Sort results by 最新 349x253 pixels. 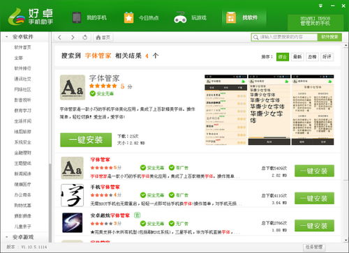pos(297,56)
